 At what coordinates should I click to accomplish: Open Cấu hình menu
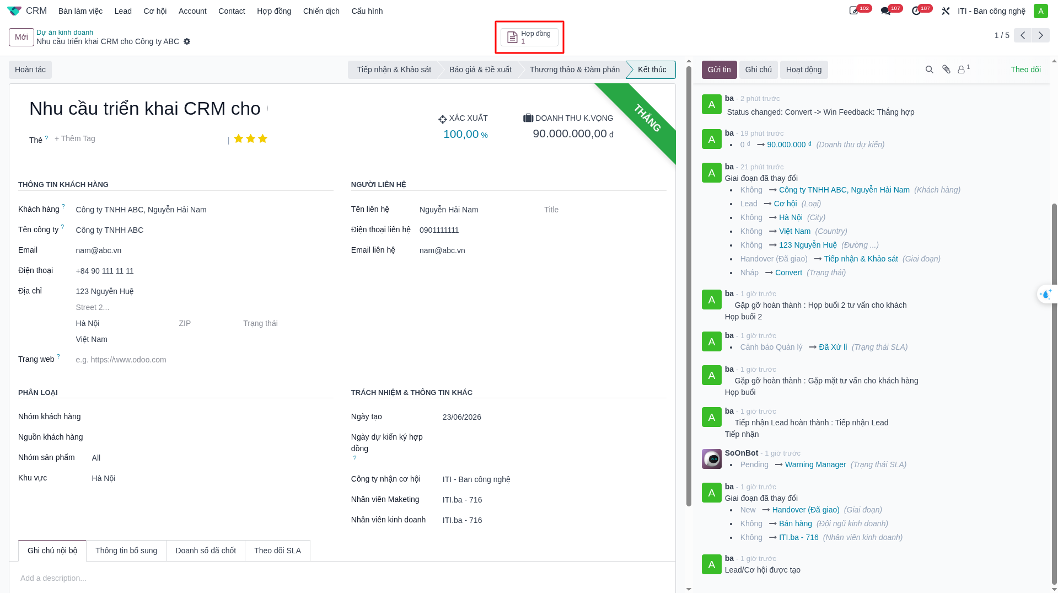[x=367, y=11]
